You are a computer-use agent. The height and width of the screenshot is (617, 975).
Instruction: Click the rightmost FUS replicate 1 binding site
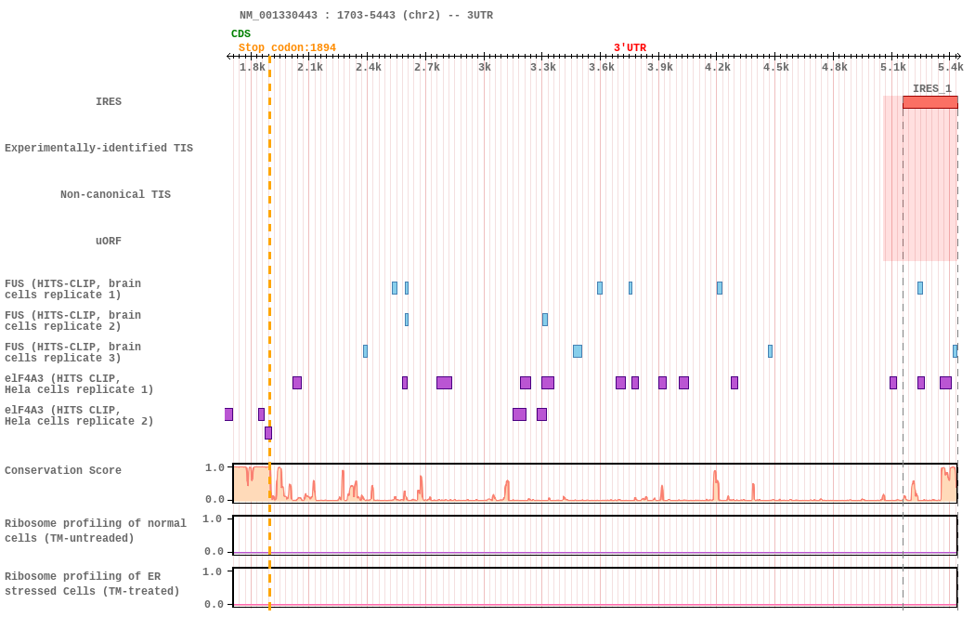[x=920, y=288]
